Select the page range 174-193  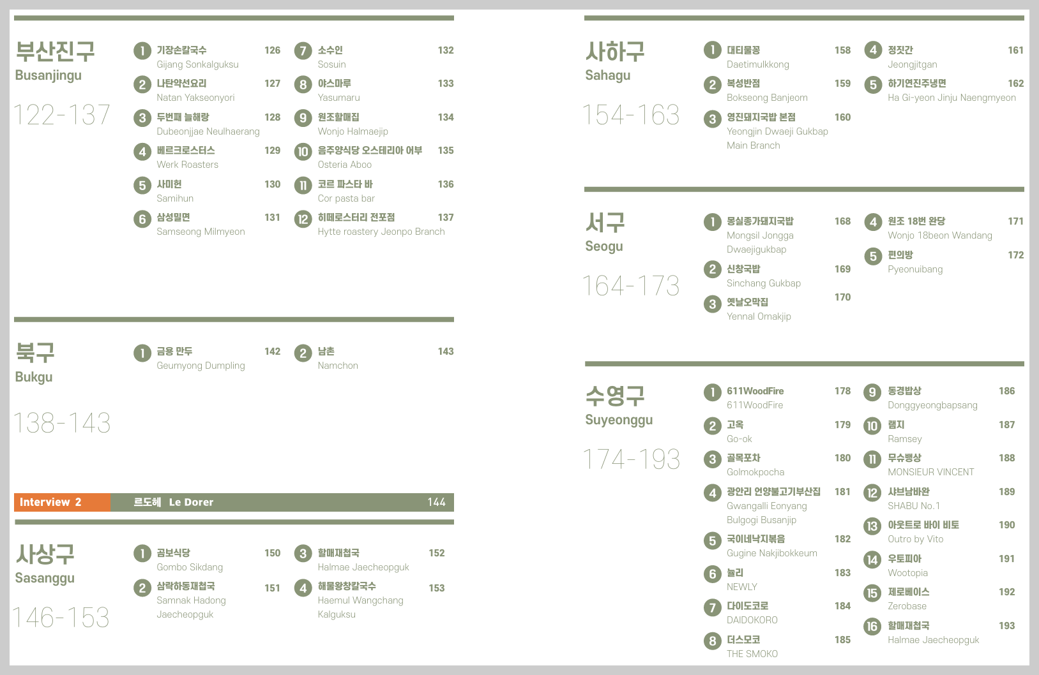[632, 459]
